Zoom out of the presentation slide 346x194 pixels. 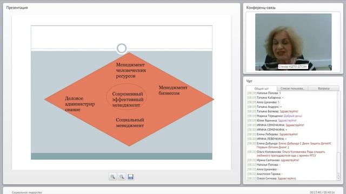pos(122,177)
